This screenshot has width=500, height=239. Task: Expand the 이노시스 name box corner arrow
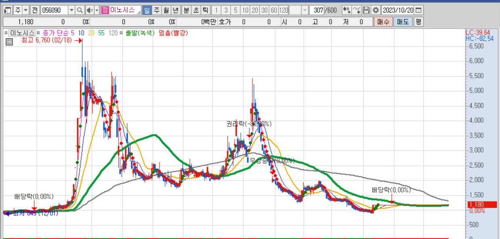click(x=139, y=13)
